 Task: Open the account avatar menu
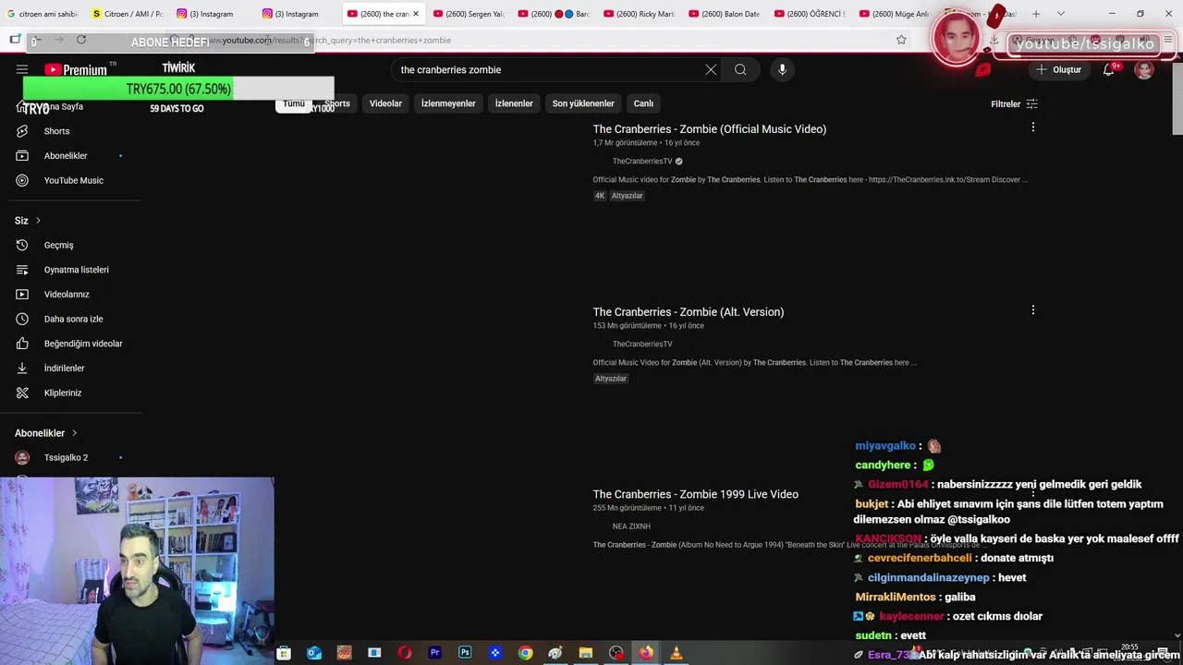tap(1144, 69)
